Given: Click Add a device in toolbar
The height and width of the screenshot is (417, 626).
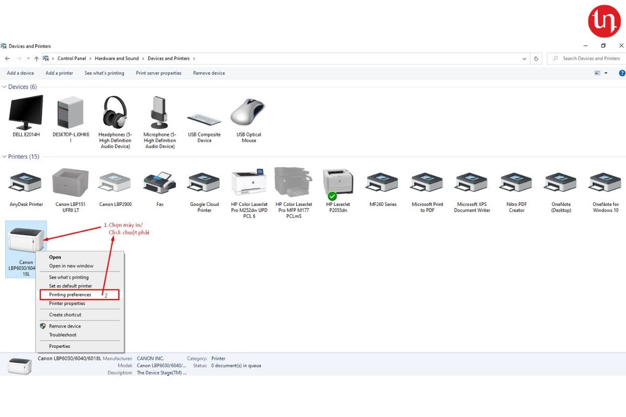Looking at the screenshot, I should (20, 73).
